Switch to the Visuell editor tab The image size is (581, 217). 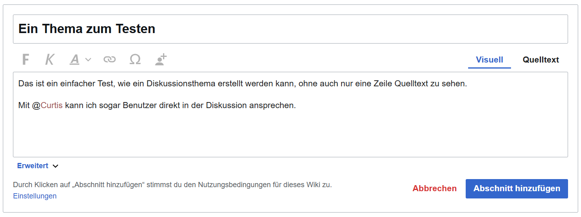(489, 60)
